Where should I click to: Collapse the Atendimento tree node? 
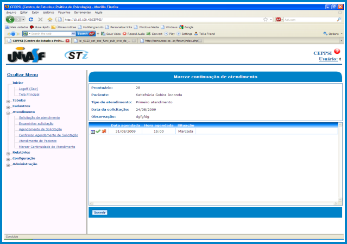[8, 113]
